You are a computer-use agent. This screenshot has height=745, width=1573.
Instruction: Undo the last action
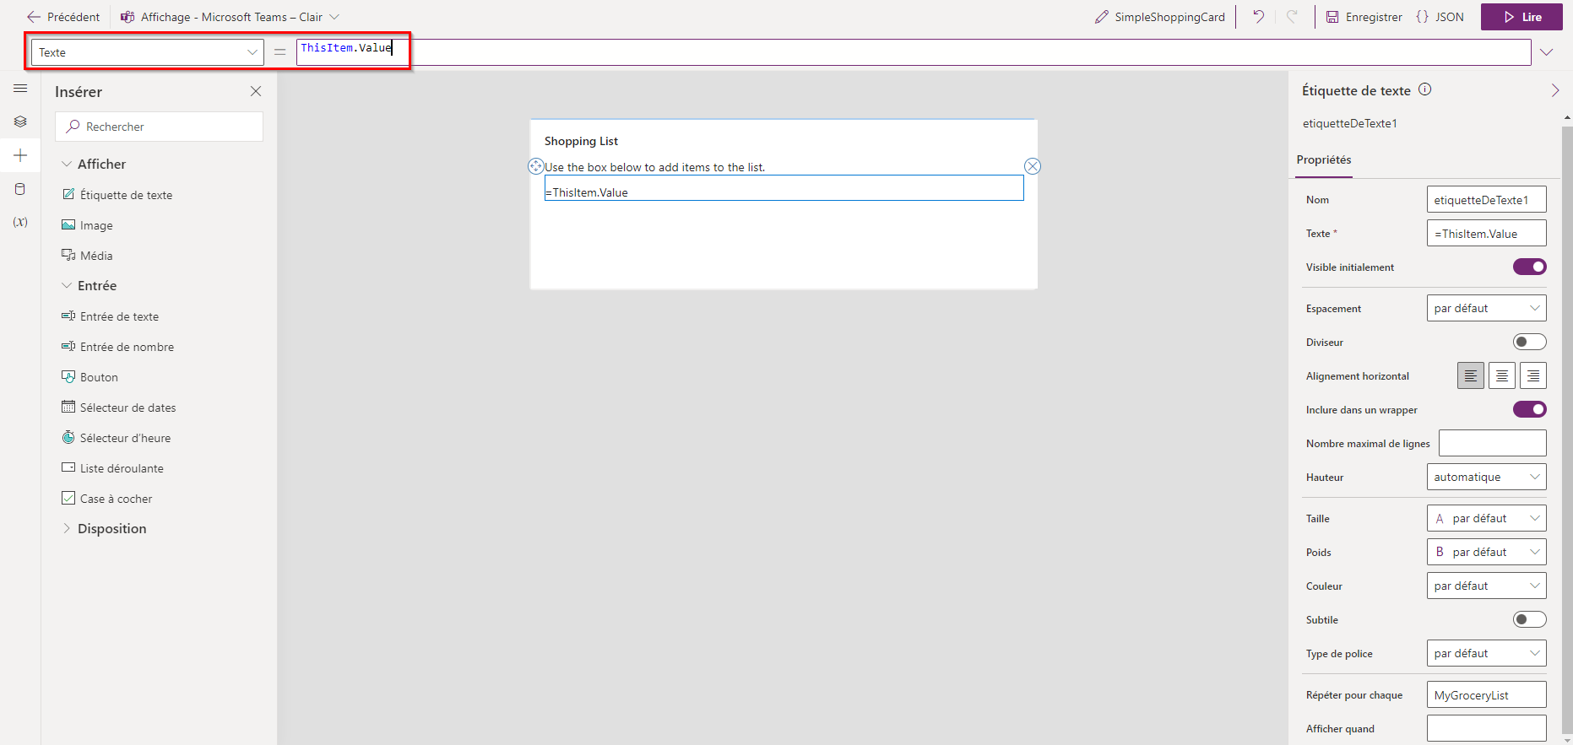tap(1258, 17)
